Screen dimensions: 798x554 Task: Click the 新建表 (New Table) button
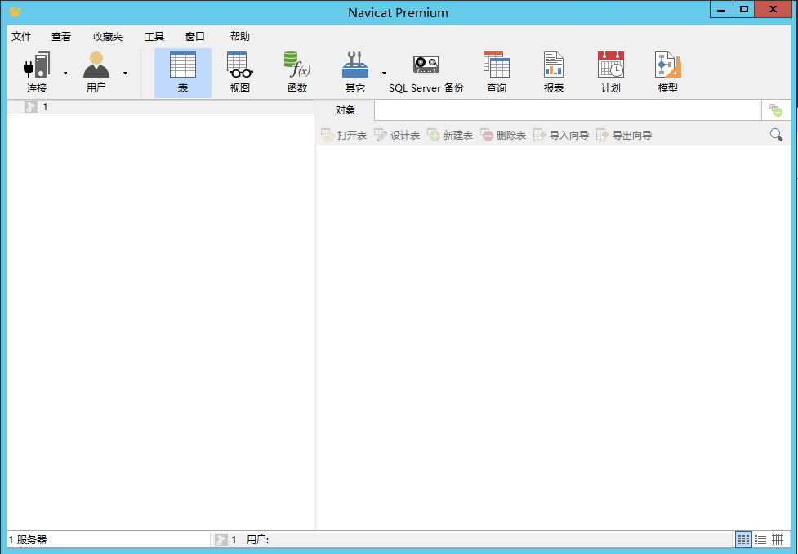(450, 136)
